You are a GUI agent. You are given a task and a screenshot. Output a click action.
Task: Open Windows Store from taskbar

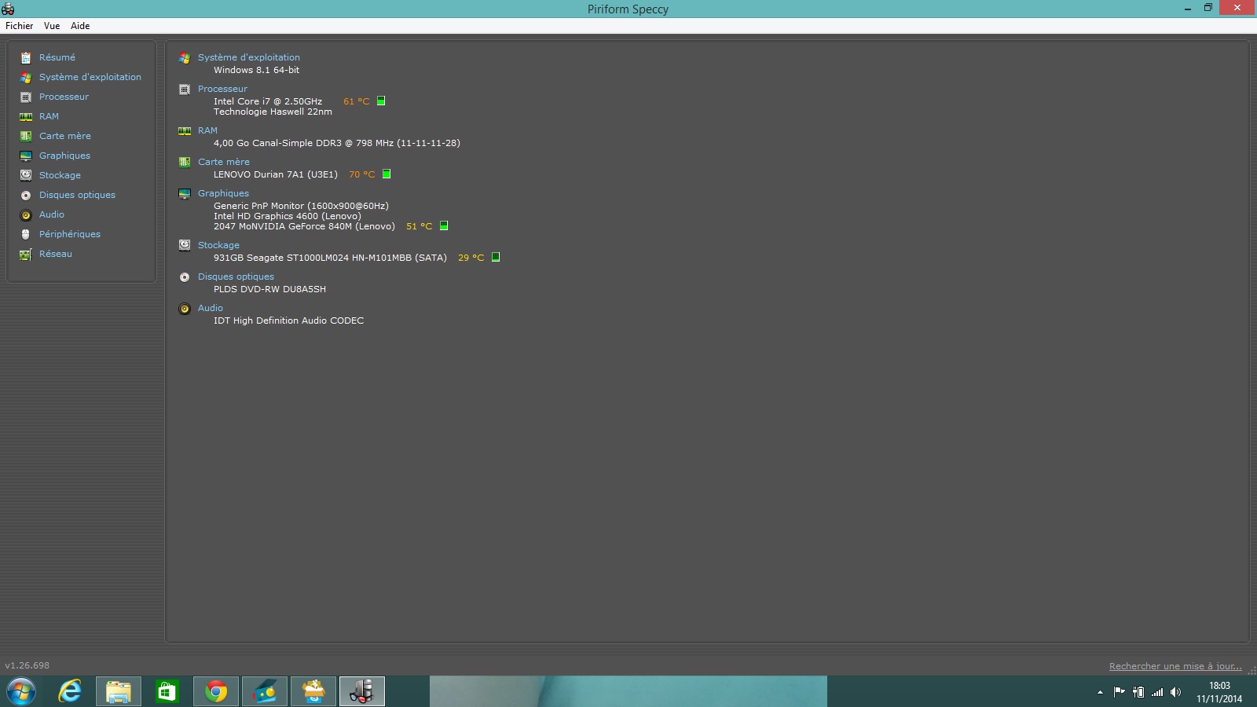pyautogui.click(x=167, y=691)
